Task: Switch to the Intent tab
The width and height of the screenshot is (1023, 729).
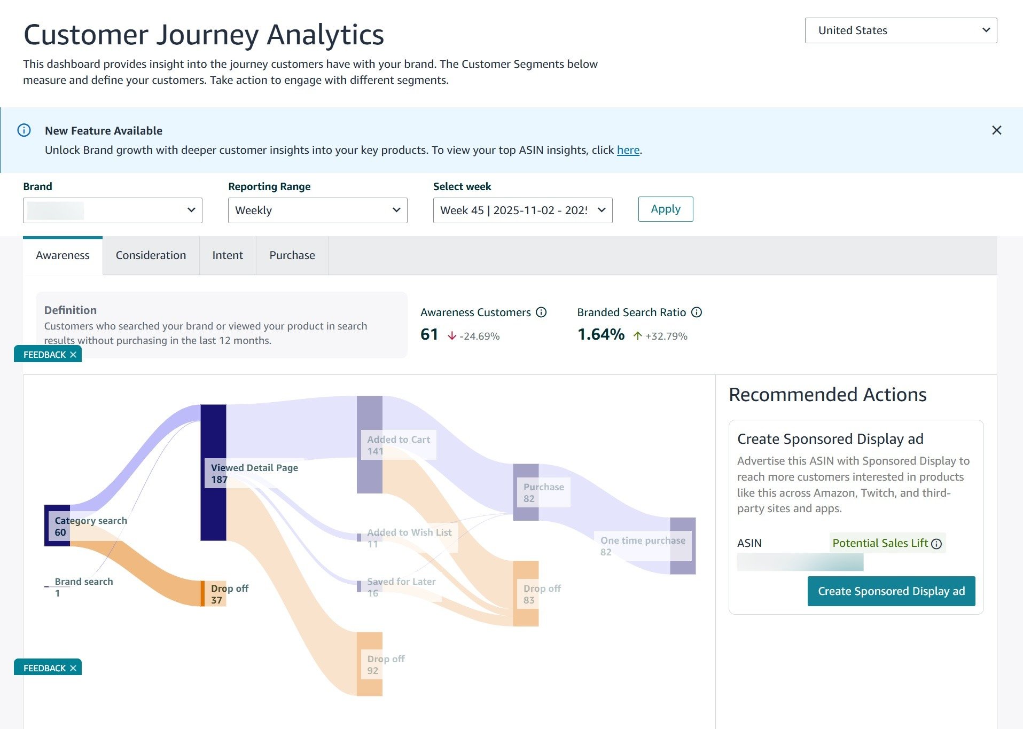Action: (228, 255)
